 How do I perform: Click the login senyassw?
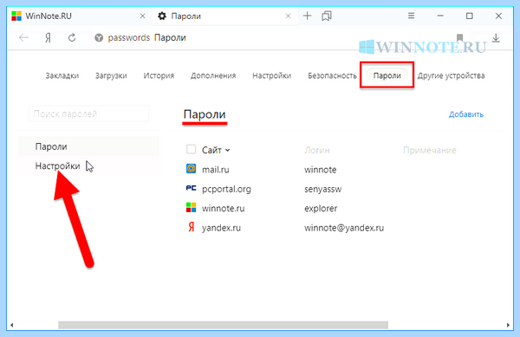(322, 189)
